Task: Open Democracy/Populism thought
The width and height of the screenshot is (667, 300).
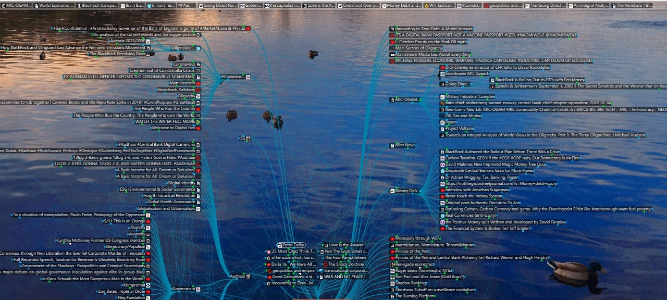Action: [x=128, y=246]
